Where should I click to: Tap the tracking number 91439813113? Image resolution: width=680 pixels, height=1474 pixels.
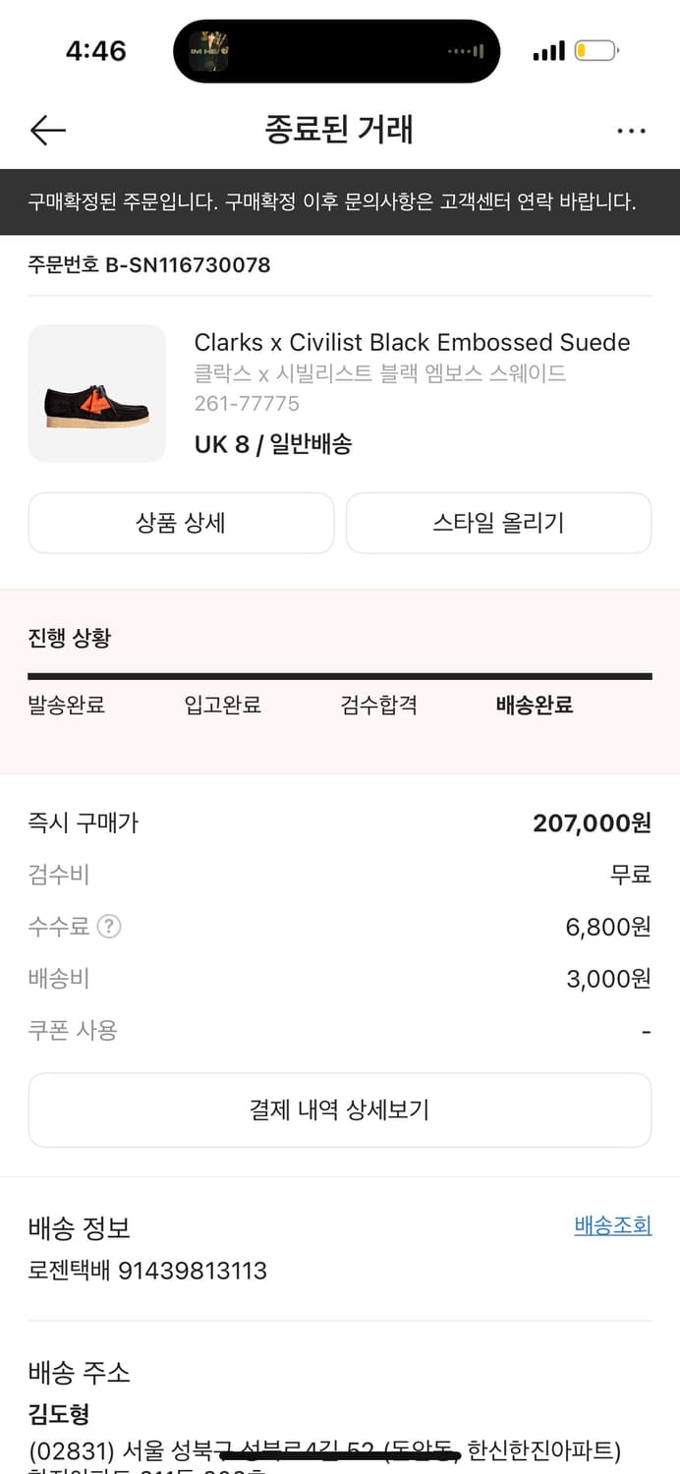click(x=193, y=1271)
